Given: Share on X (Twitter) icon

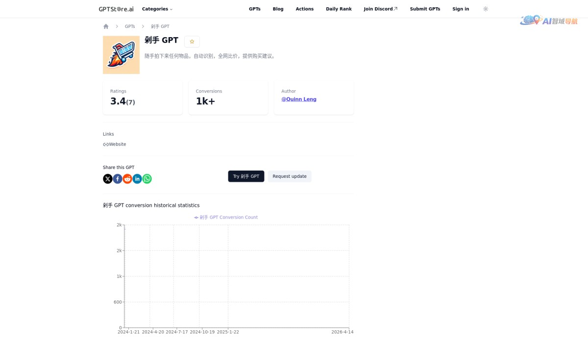Looking at the screenshot, I should pos(108,179).
